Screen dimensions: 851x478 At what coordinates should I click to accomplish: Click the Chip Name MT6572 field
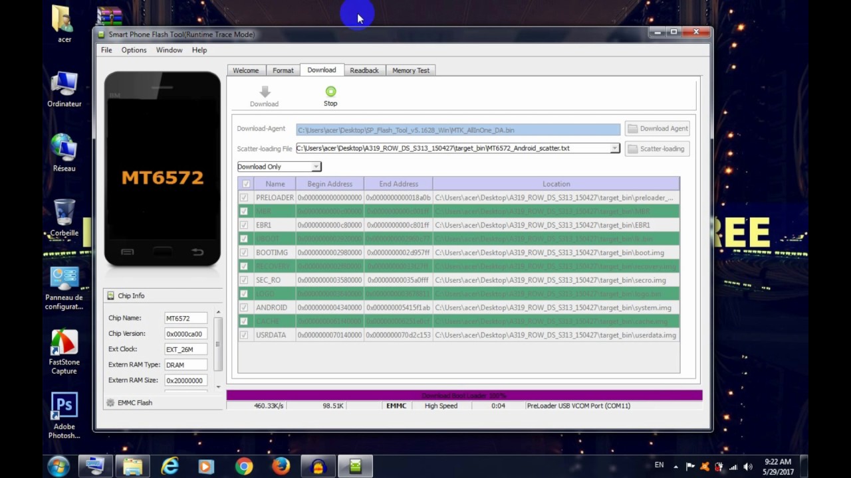tap(185, 319)
